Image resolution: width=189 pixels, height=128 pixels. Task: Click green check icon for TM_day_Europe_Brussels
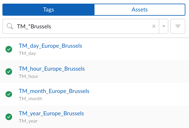[x=9, y=49]
